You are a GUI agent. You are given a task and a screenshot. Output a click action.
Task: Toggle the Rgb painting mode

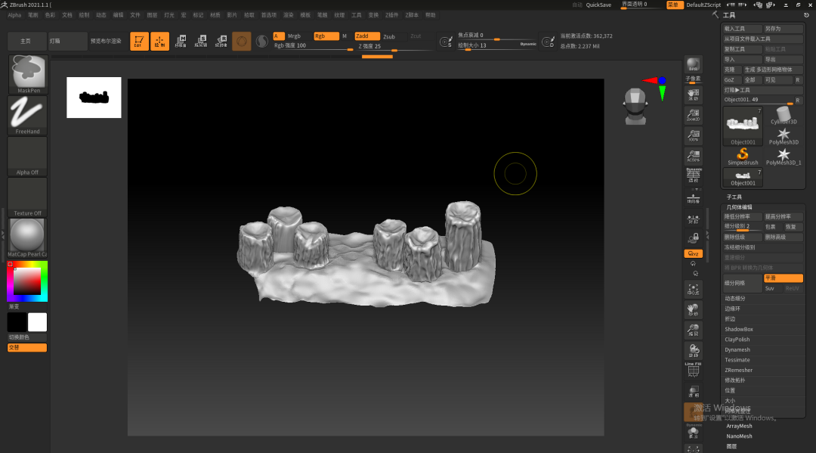pyautogui.click(x=326, y=36)
